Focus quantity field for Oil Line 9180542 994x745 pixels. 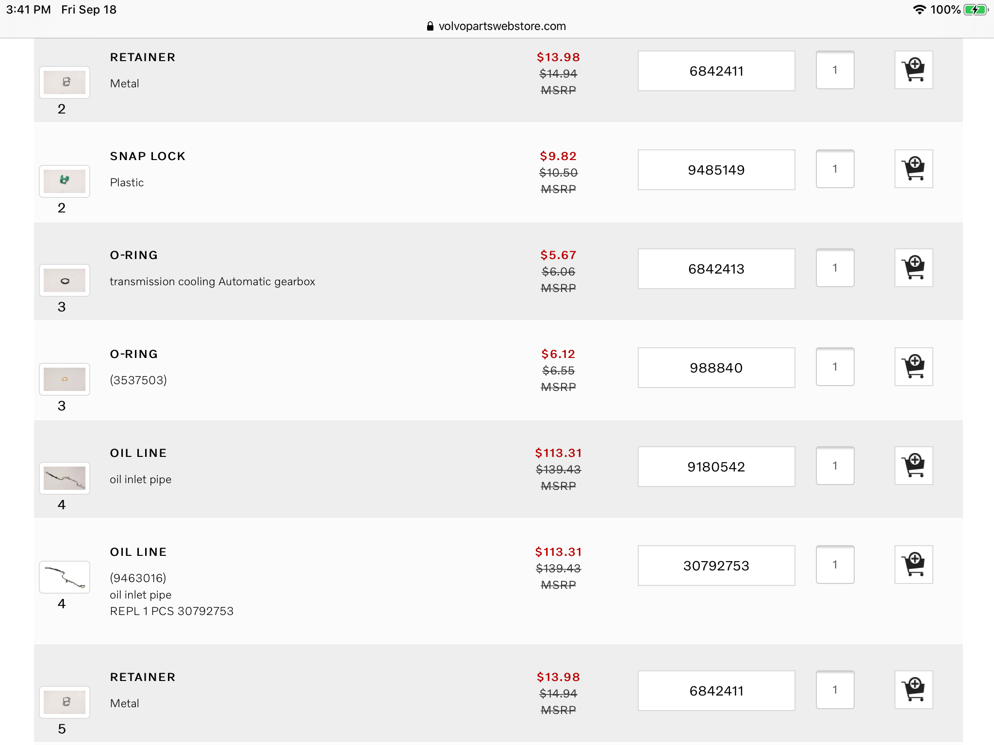click(835, 466)
